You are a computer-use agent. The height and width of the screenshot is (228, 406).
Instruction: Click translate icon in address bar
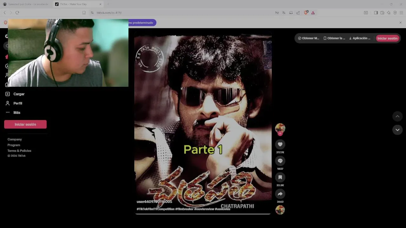(284, 13)
